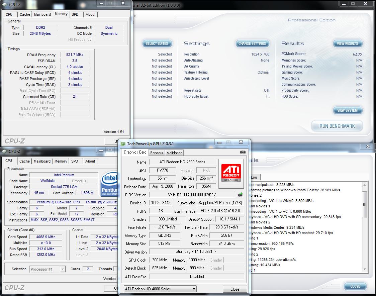The image size is (376, 296).
Task: Click the CHANGE SETTINGS button
Action: pyautogui.click(x=252, y=43)
